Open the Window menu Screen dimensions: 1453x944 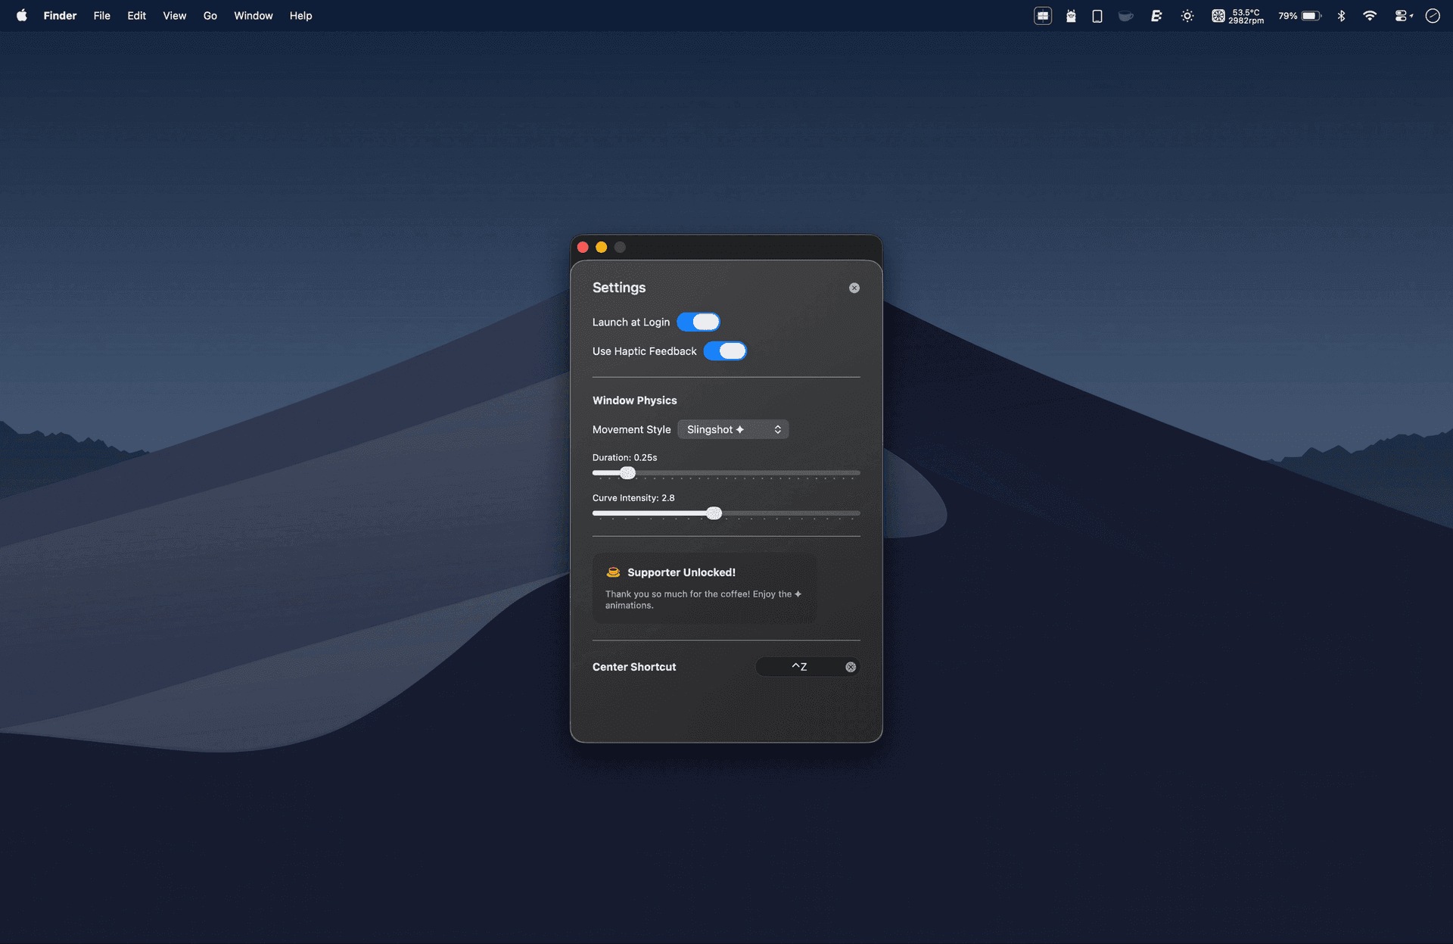[x=253, y=15]
